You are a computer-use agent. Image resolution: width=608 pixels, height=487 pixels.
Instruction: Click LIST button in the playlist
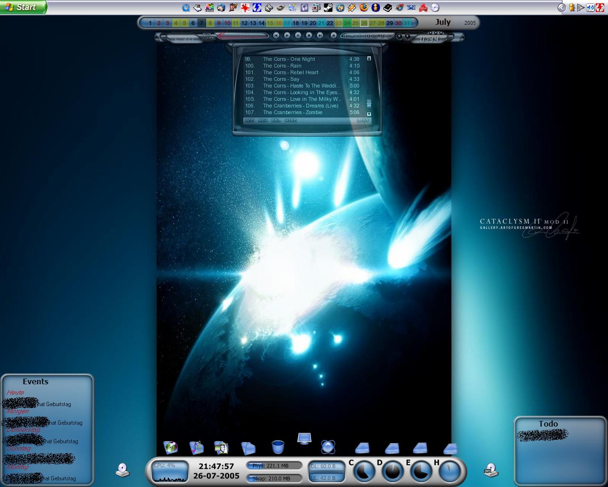coord(363,120)
